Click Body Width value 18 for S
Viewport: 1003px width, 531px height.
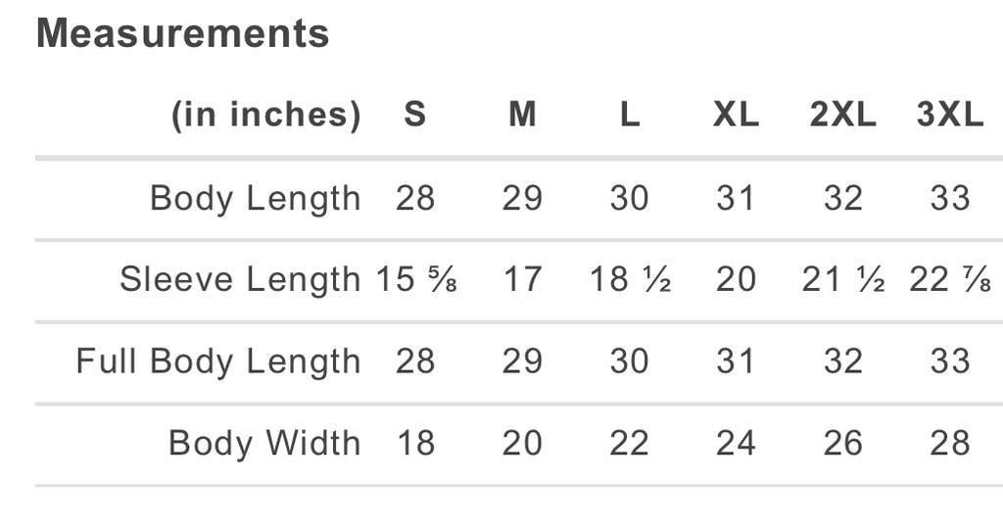tap(415, 443)
